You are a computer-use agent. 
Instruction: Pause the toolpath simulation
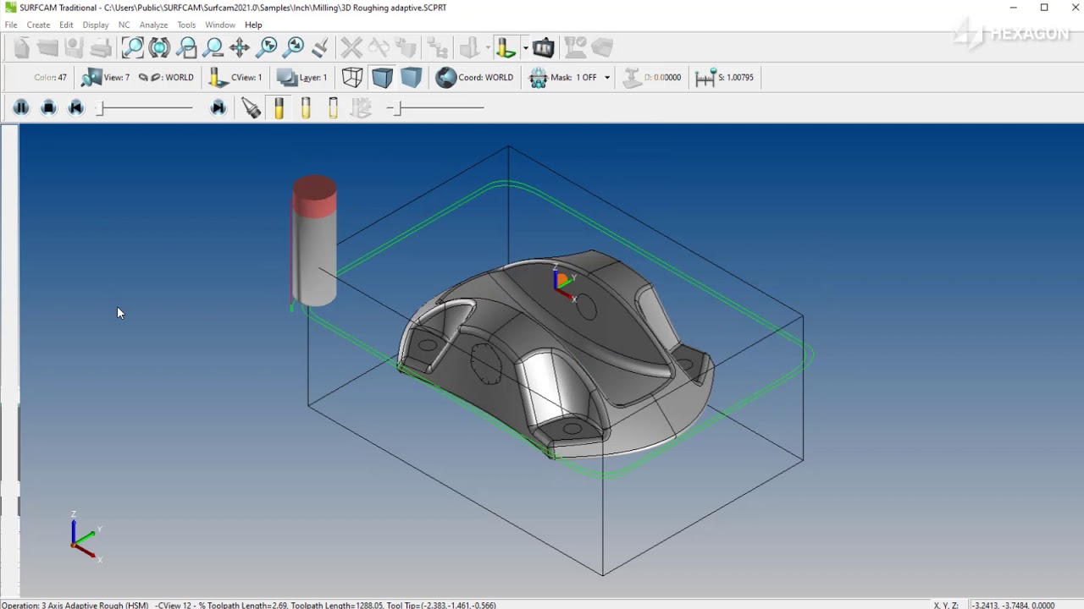click(x=21, y=107)
